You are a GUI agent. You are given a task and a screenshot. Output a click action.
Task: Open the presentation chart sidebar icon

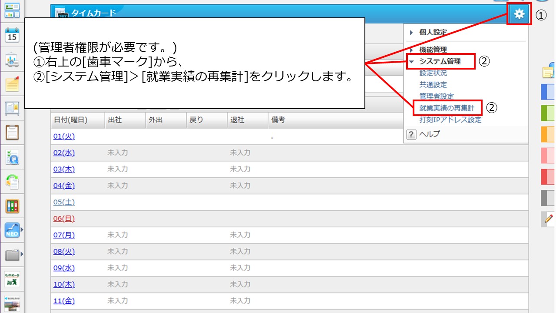[12, 60]
